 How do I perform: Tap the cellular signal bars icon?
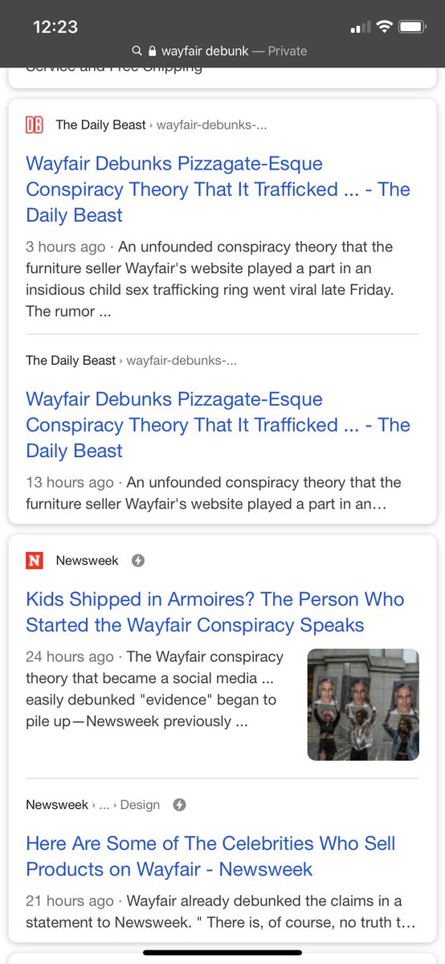click(x=359, y=27)
